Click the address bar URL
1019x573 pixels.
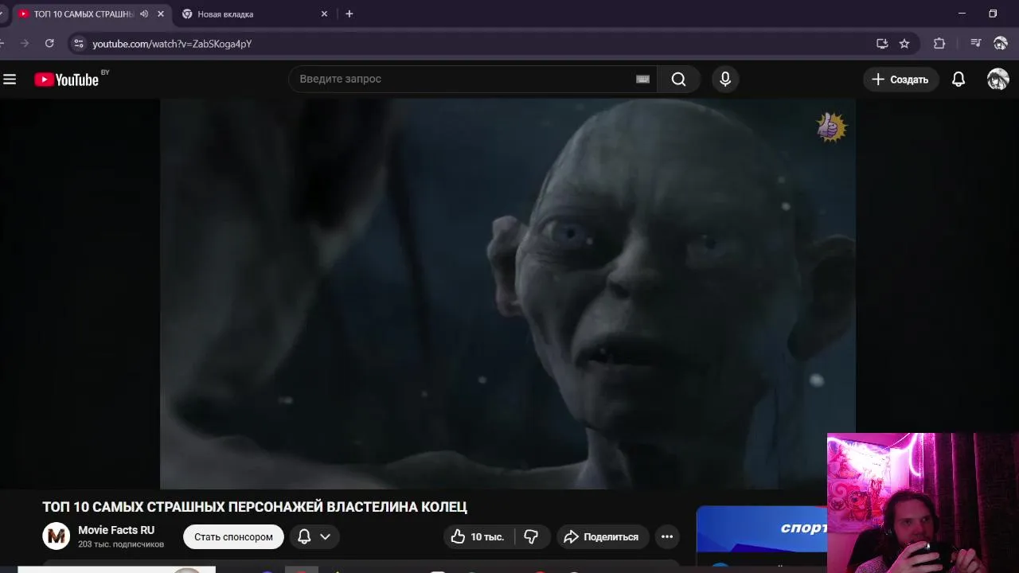172,44
